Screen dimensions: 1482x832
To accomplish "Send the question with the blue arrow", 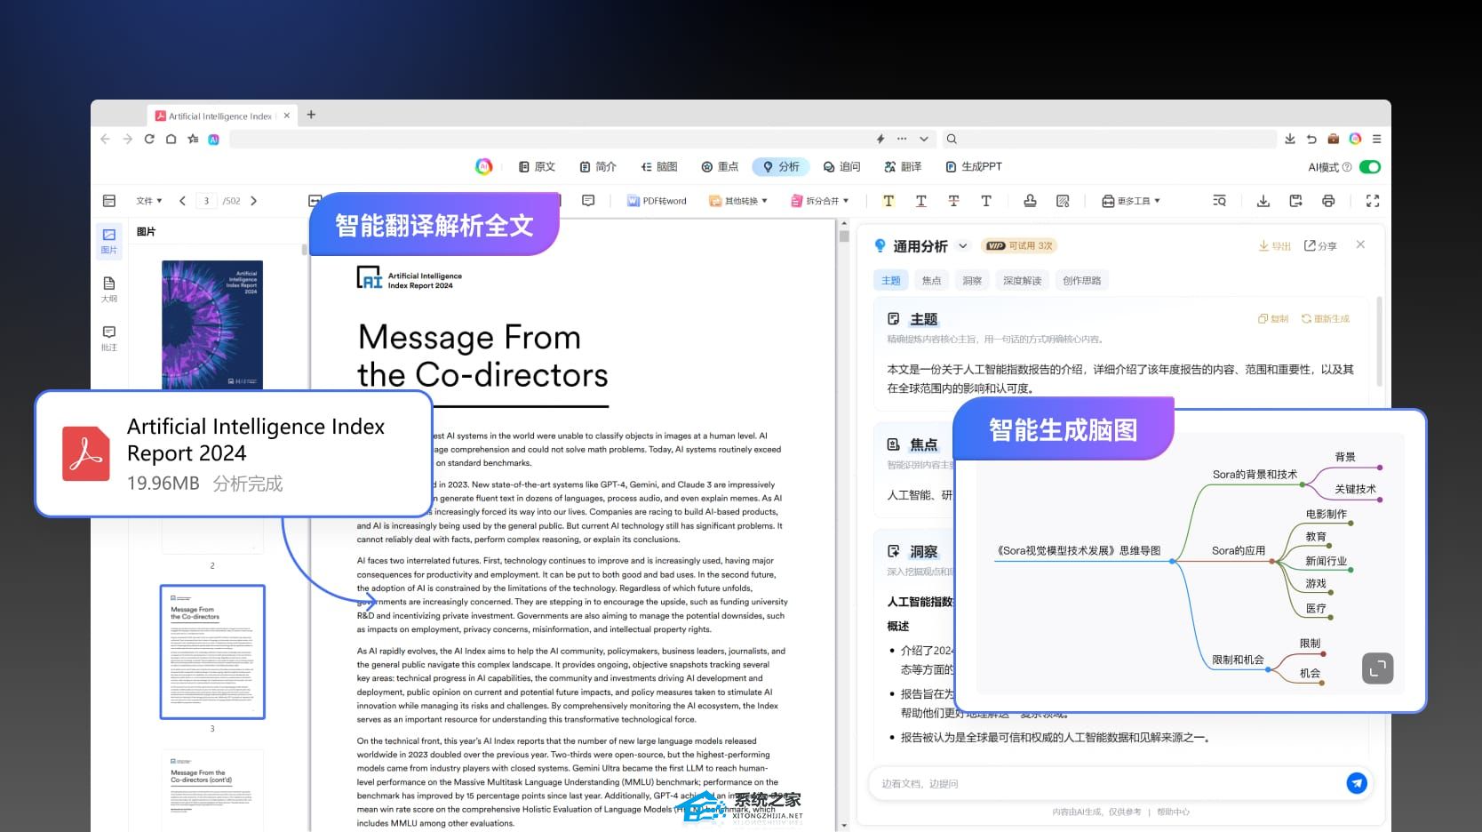I will (1357, 783).
